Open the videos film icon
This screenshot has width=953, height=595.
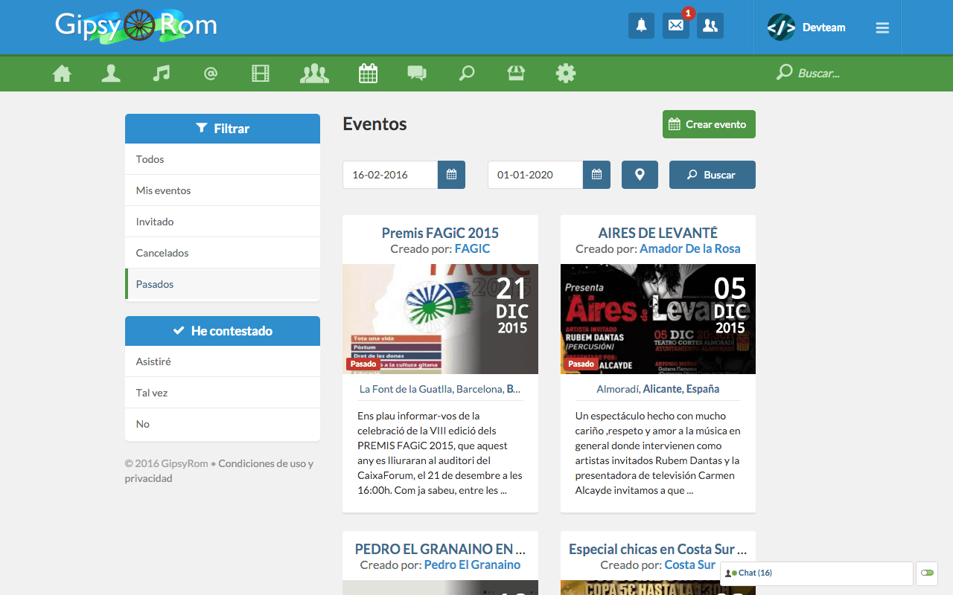[x=259, y=73]
